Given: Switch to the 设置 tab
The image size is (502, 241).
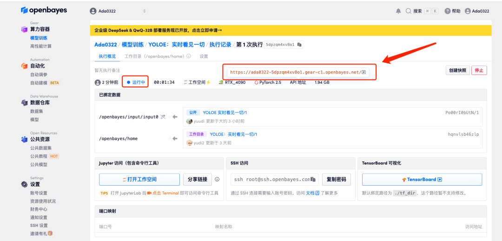Looking at the screenshot, I should (204, 56).
